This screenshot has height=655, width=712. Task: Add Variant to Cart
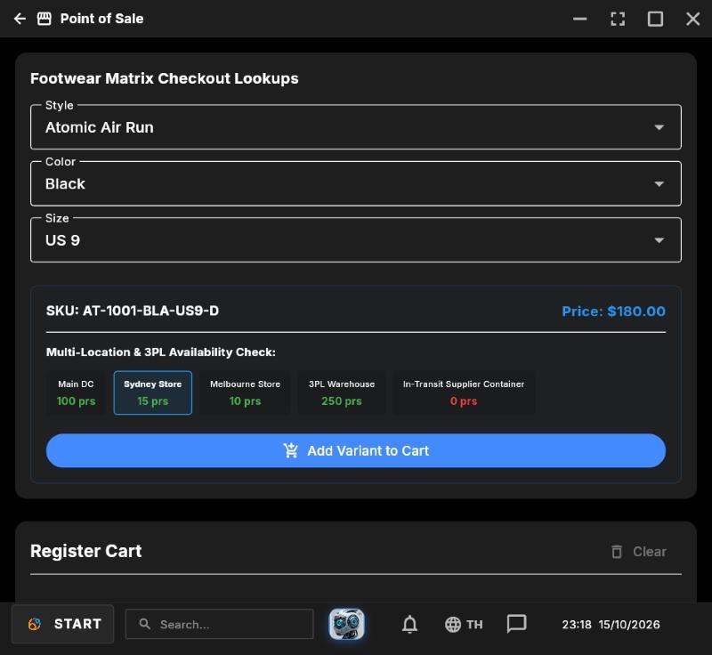click(x=355, y=450)
